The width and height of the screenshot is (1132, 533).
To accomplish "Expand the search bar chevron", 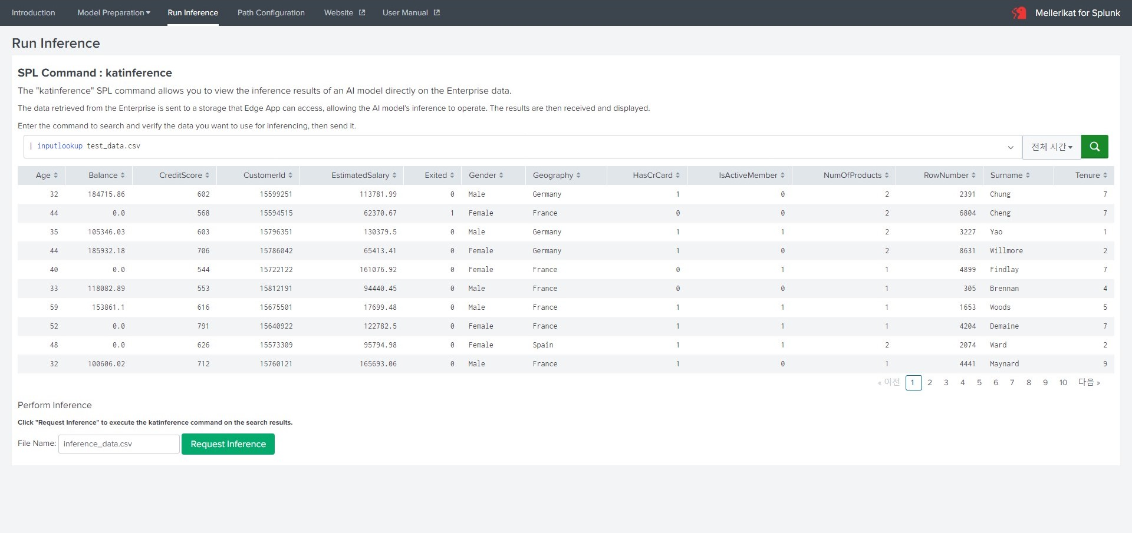I will point(1011,147).
